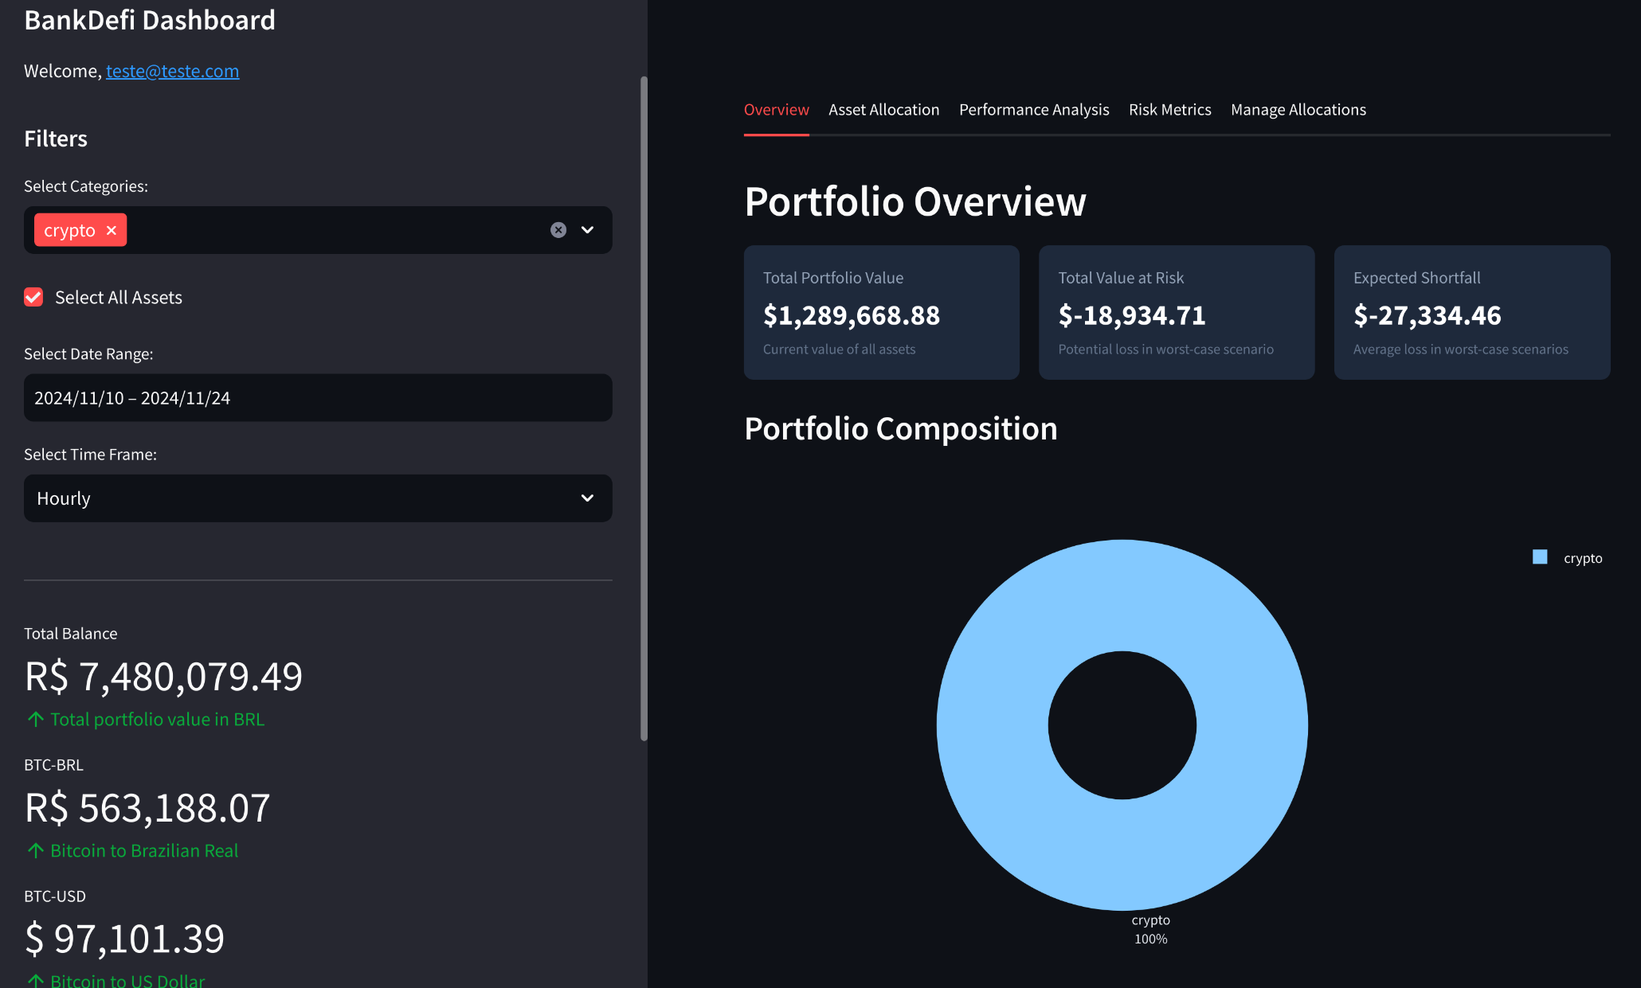Select the Overview tab
1641x988 pixels.
coord(776,110)
